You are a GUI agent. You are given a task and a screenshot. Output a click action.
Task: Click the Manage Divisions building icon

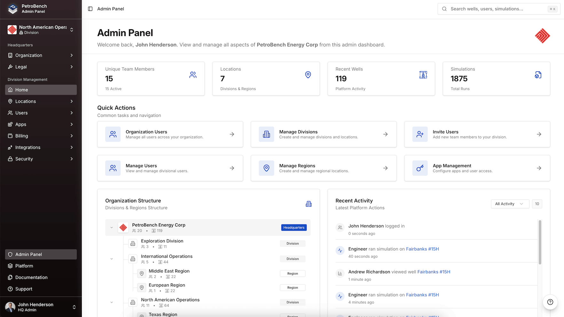266,134
